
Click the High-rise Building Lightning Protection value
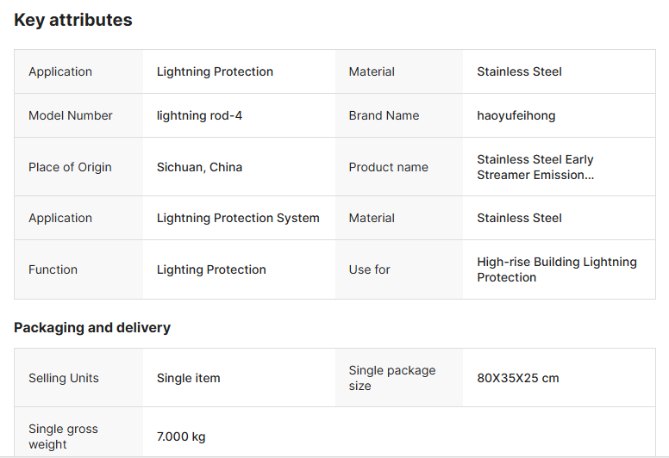(557, 269)
